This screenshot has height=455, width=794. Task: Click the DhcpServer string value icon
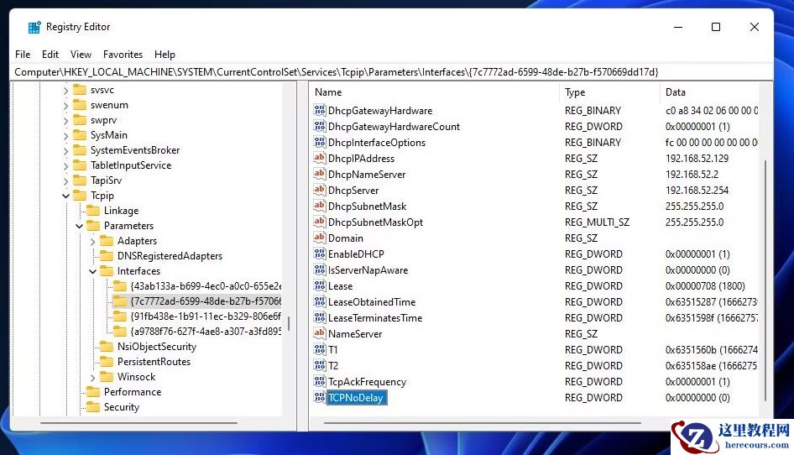320,190
